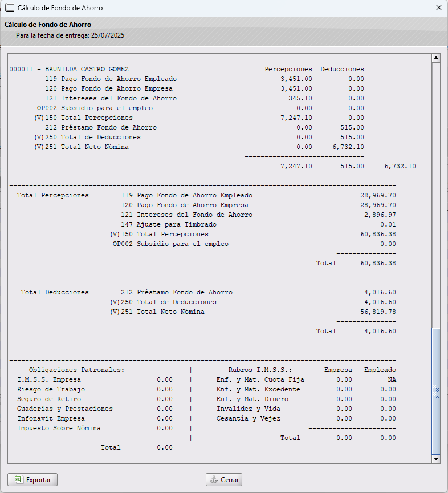The height and width of the screenshot is (493, 448).
Task: Click the 'Invalidez y Vida' line
Action: (x=306, y=409)
